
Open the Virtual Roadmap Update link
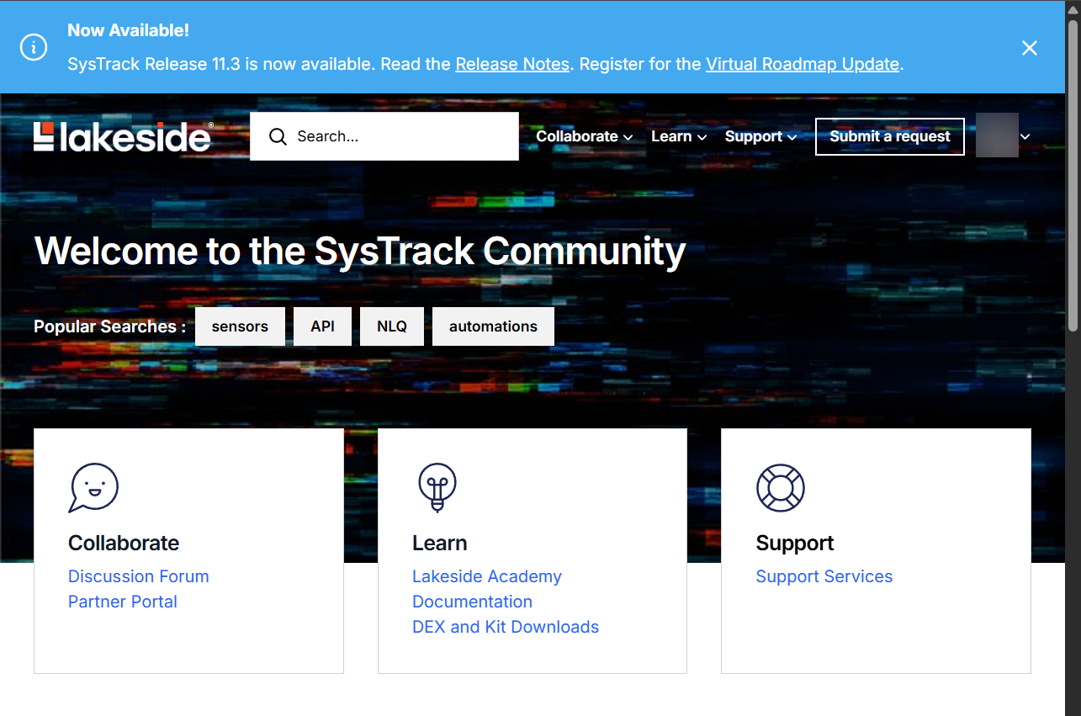[803, 64]
